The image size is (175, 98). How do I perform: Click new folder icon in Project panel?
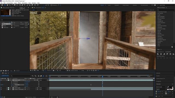click(x=4, y=71)
